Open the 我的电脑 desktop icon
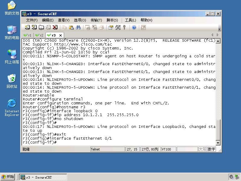 click(x=12, y=33)
